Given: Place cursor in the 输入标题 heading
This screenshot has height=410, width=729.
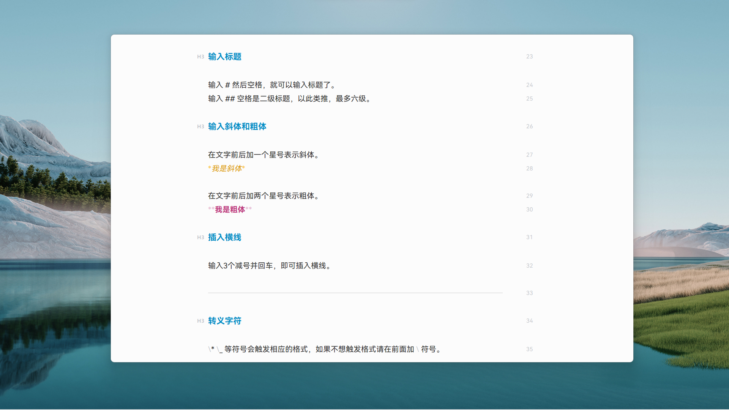Looking at the screenshot, I should (x=224, y=57).
